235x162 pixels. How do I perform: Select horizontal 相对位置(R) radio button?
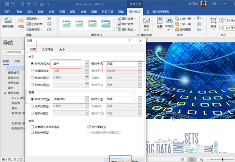coord(32,85)
